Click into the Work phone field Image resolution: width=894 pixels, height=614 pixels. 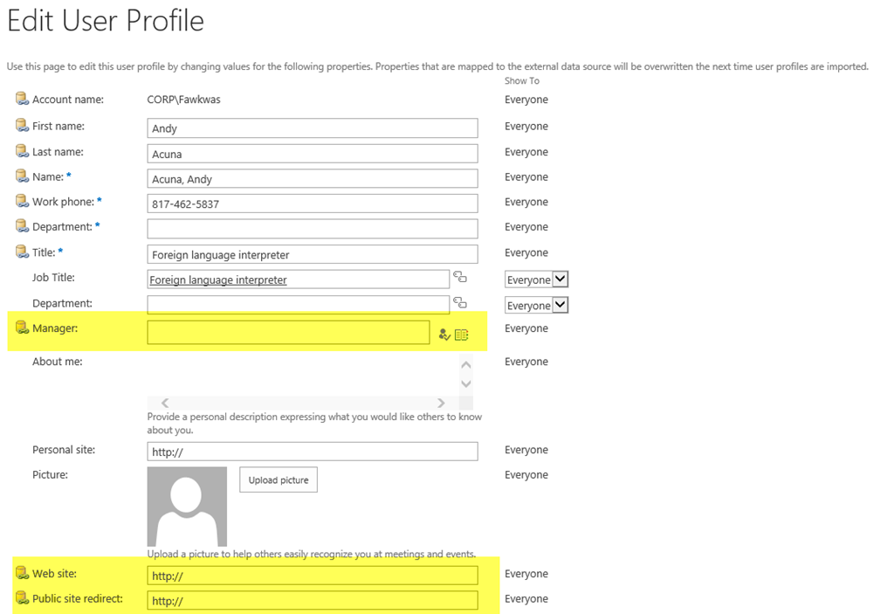click(x=313, y=204)
